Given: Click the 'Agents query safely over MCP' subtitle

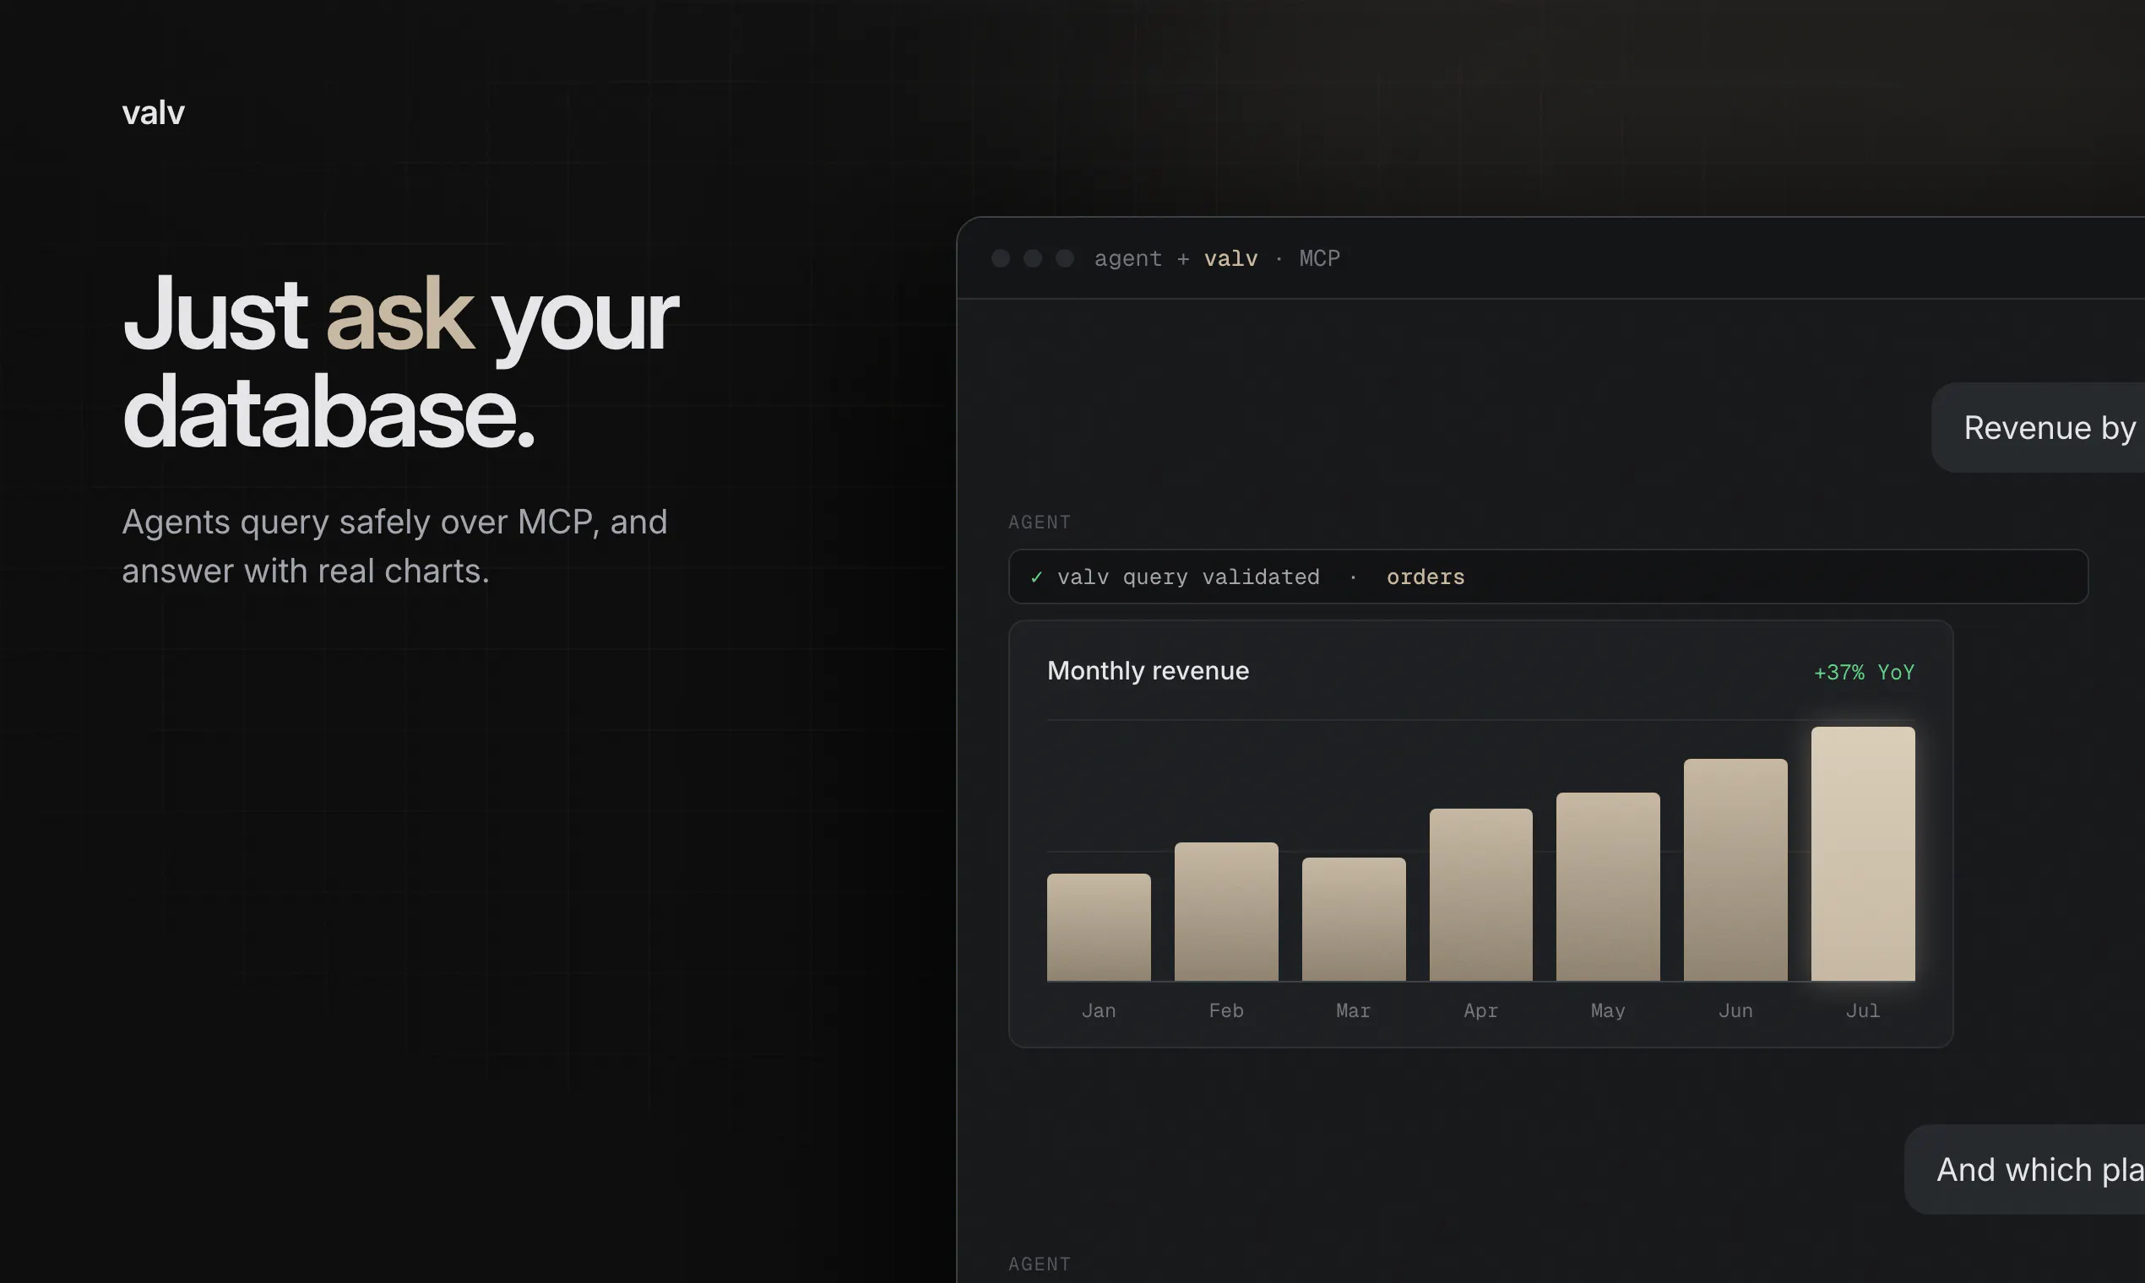Looking at the screenshot, I should click(x=394, y=546).
